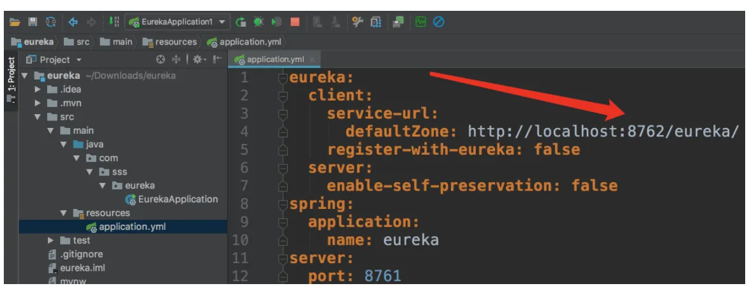This screenshot has height=293, width=749.
Task: Click the Save All floppy icon
Action: click(33, 22)
